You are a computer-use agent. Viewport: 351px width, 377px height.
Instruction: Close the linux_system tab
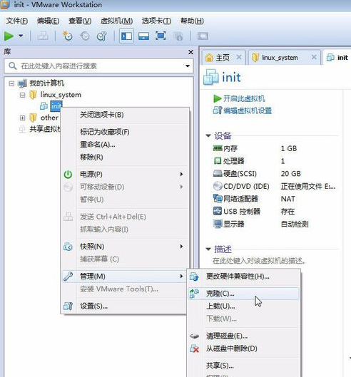tap(314, 57)
